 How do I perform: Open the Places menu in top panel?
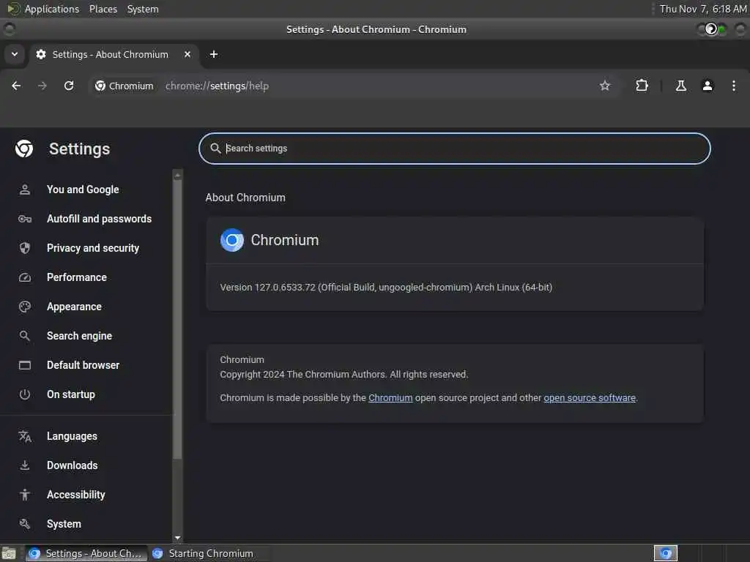tap(103, 9)
